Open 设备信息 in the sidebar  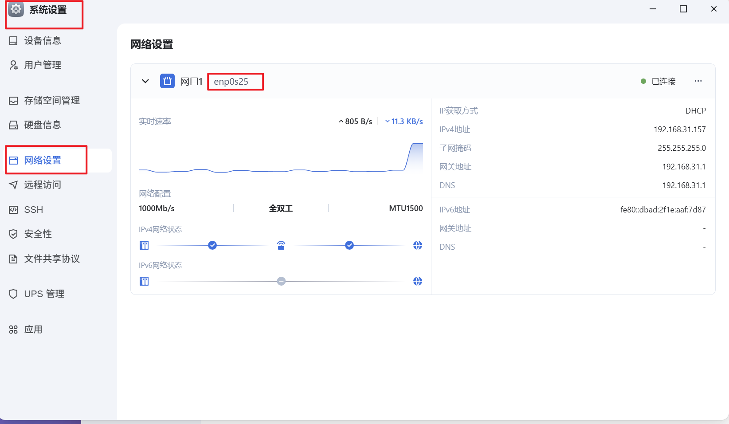[42, 41]
